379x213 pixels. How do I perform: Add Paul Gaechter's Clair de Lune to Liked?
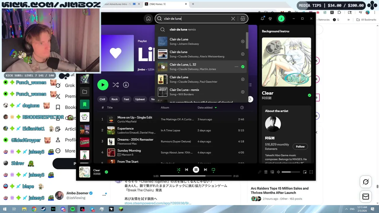click(x=243, y=79)
